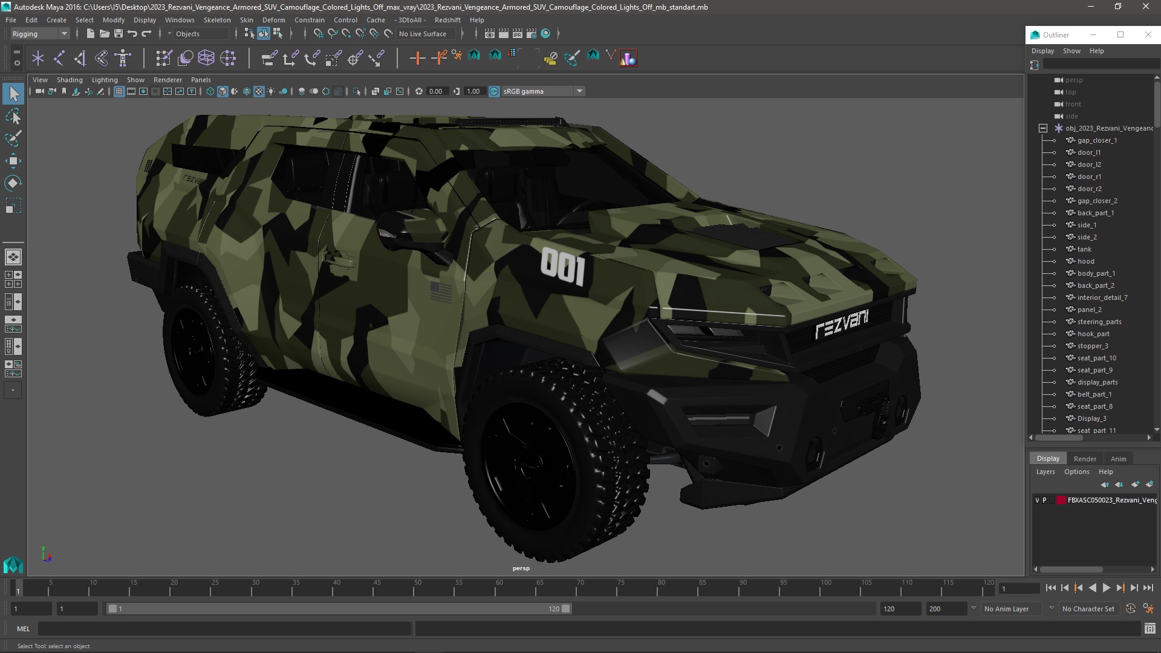Open Render Settings icon
Image resolution: width=1161 pixels, height=653 pixels.
point(532,34)
